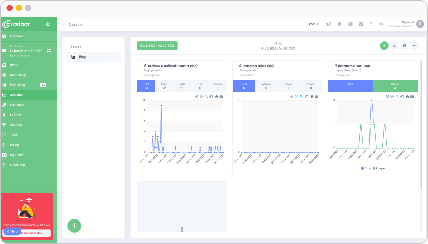This screenshot has width=428, height=244.
Task: Open Billing in the sidebar
Action: pos(28,145)
